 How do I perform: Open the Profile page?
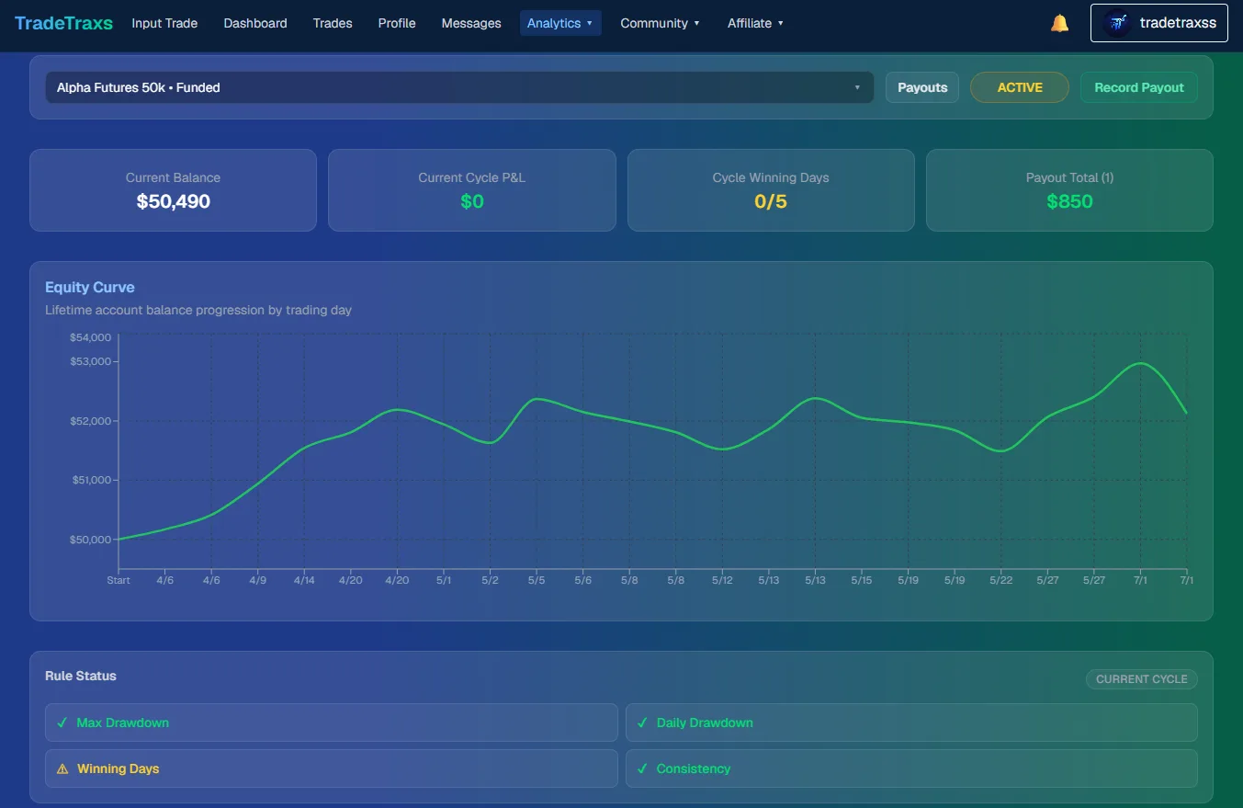397,23
